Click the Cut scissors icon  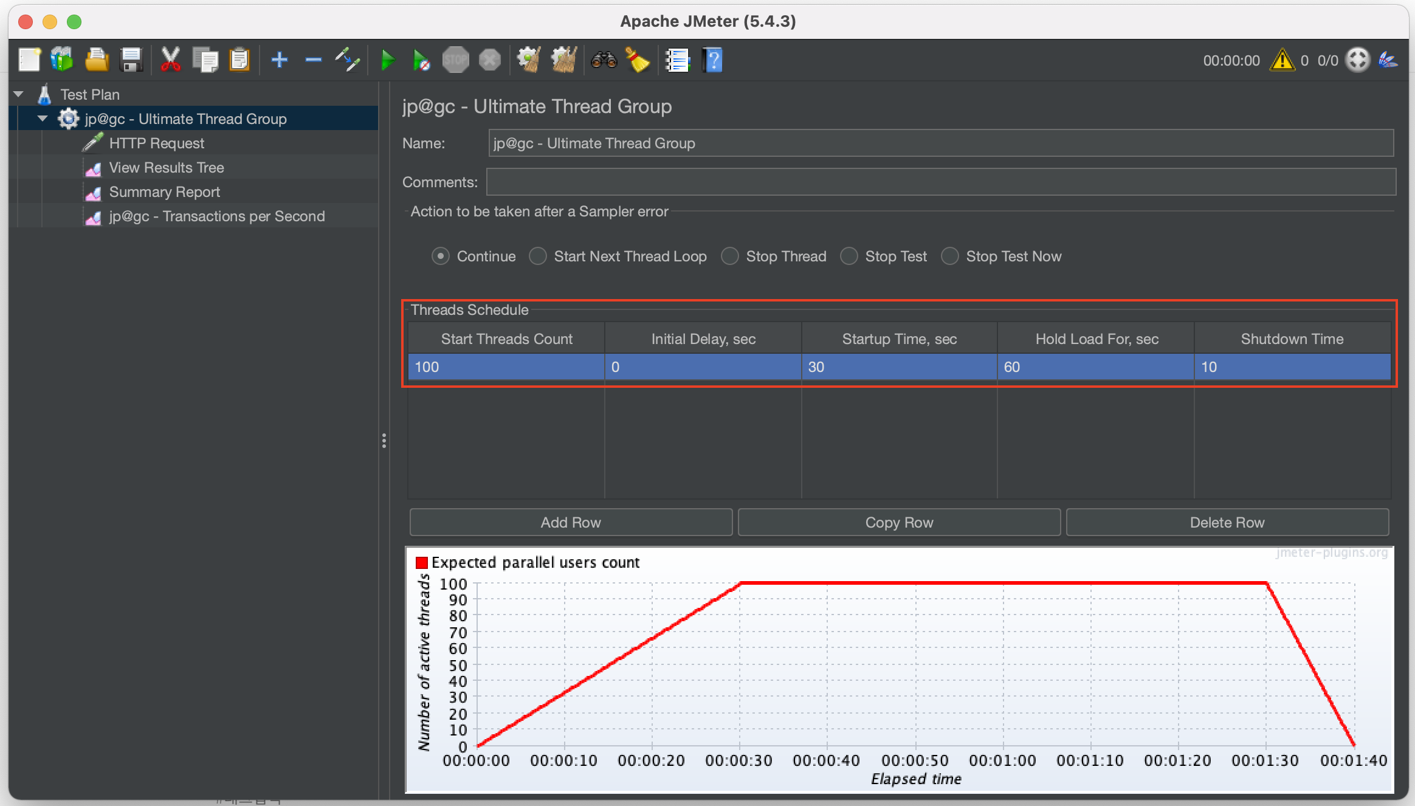[171, 60]
